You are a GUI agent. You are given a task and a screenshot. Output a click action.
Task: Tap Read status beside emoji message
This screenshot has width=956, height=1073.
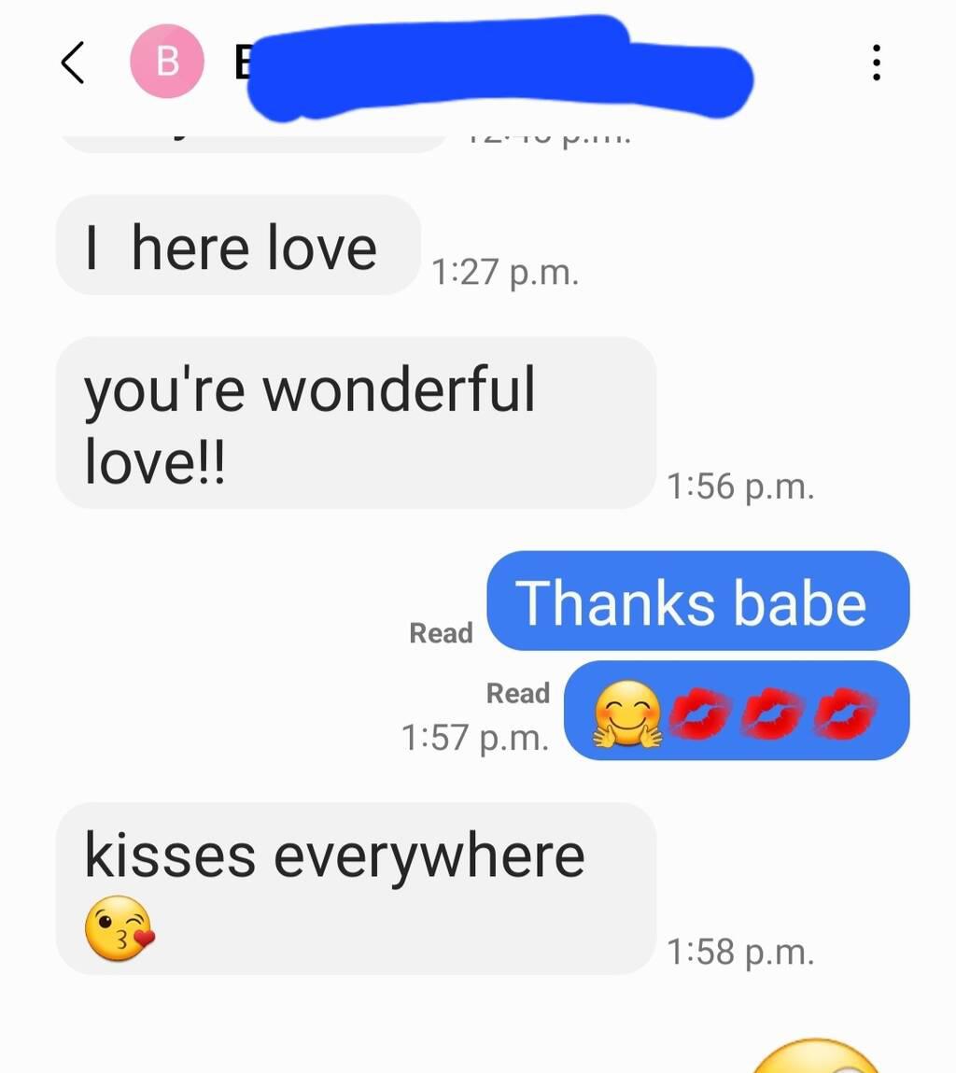[x=518, y=693]
